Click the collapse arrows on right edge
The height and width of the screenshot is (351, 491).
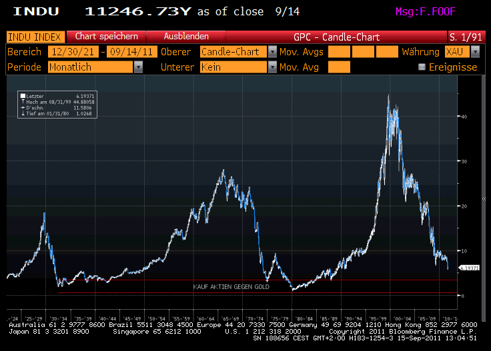pos(484,198)
